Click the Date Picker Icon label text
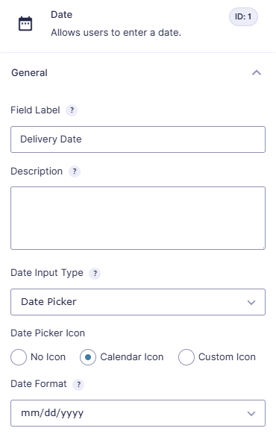 (48, 333)
